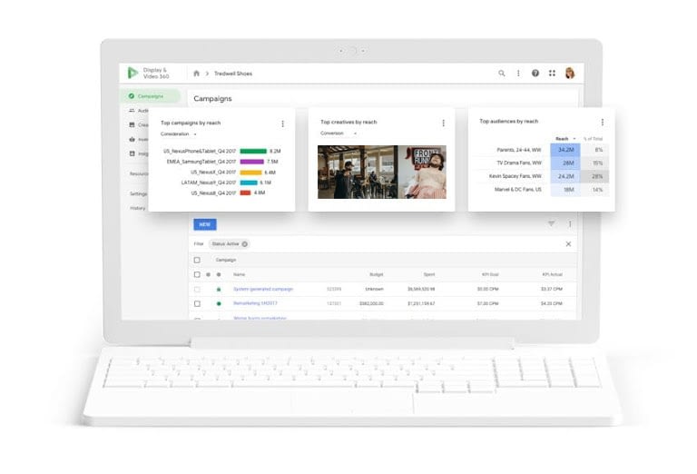The image size is (697, 474).
Task: Clear the filter bar with X
Action: click(x=568, y=243)
